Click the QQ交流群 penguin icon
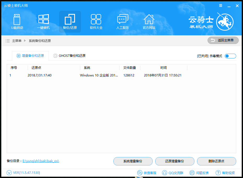This screenshot has height=178, width=243. pos(165,173)
